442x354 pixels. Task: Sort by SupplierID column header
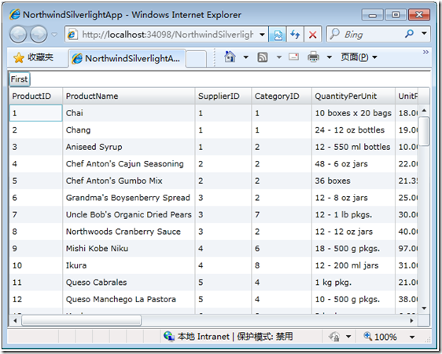tap(223, 97)
